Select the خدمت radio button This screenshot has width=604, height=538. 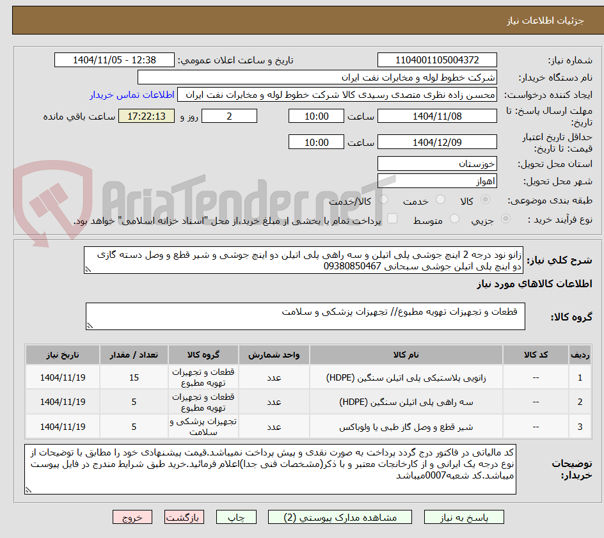440,200
